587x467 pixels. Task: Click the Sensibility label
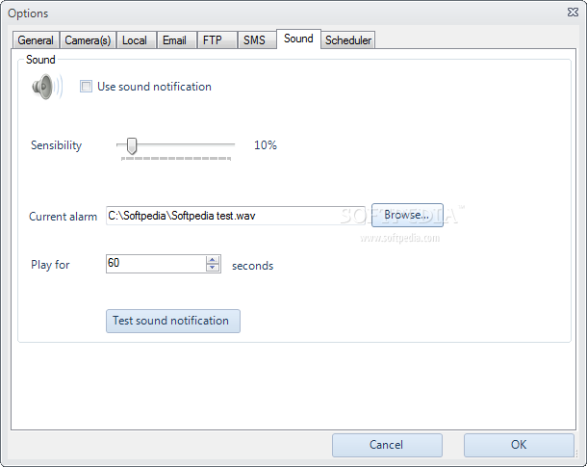coord(56,145)
